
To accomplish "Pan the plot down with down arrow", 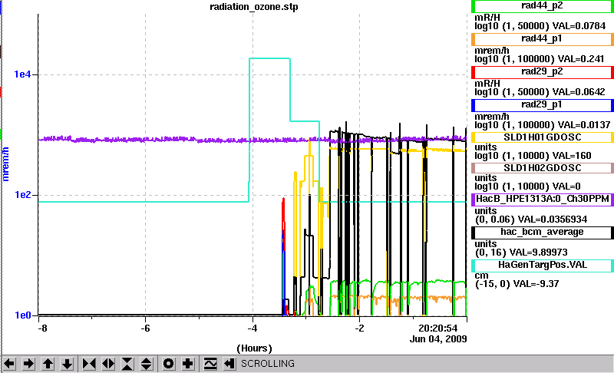I will click(67, 364).
